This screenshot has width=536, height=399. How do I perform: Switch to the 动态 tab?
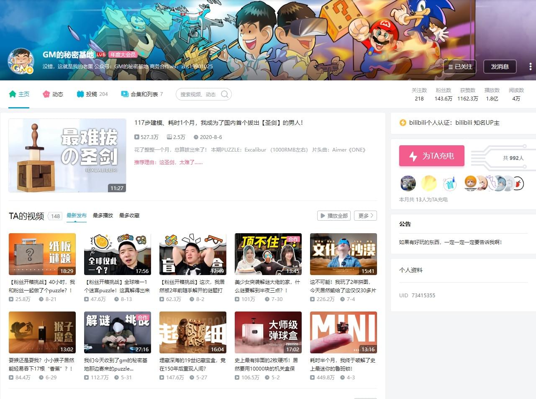click(53, 94)
